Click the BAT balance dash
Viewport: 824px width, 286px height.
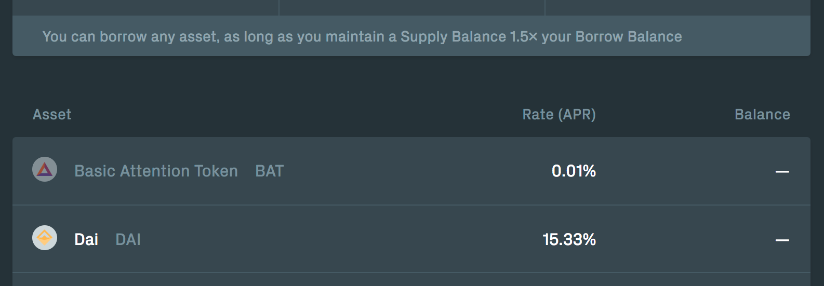pyautogui.click(x=782, y=172)
